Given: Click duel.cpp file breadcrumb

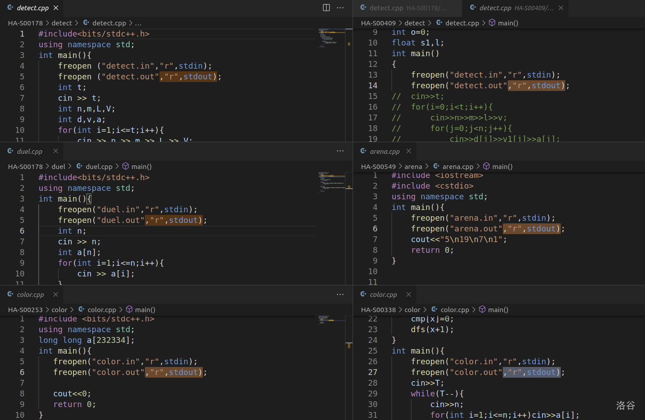Looking at the screenshot, I should [94, 167].
